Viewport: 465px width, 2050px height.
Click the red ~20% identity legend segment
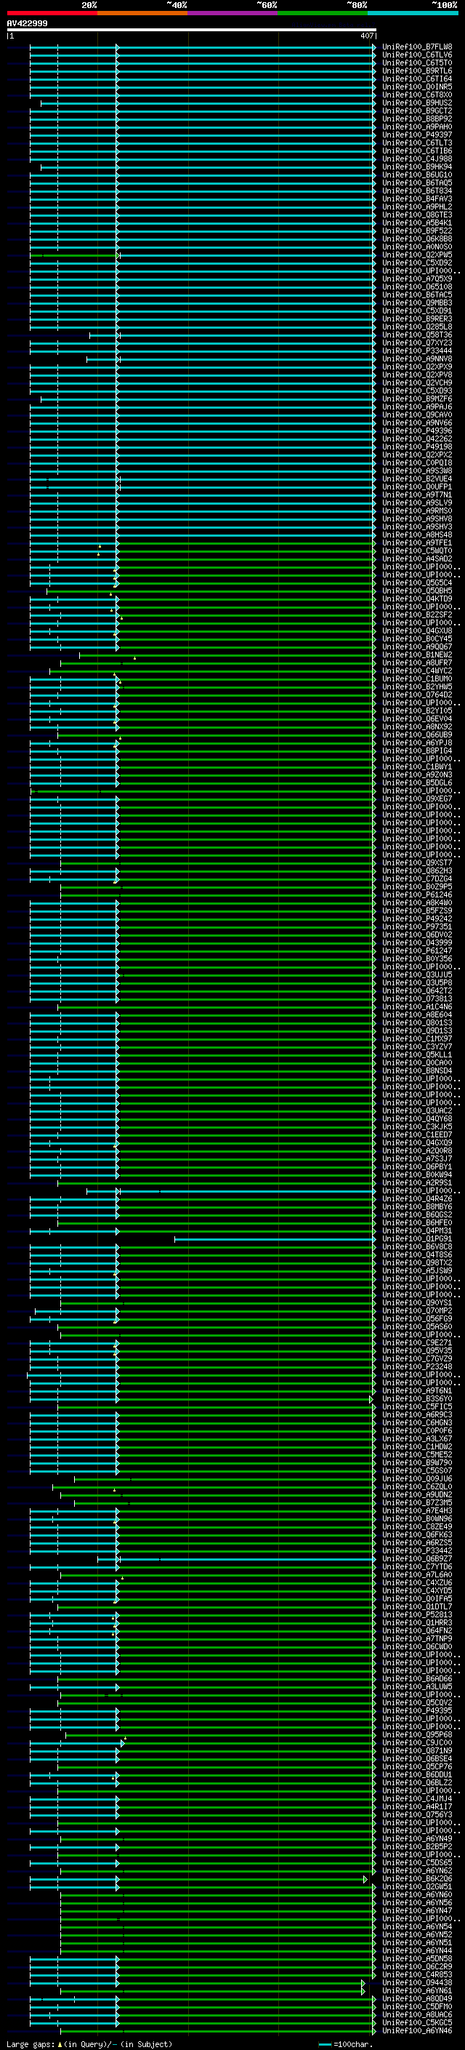point(52,13)
